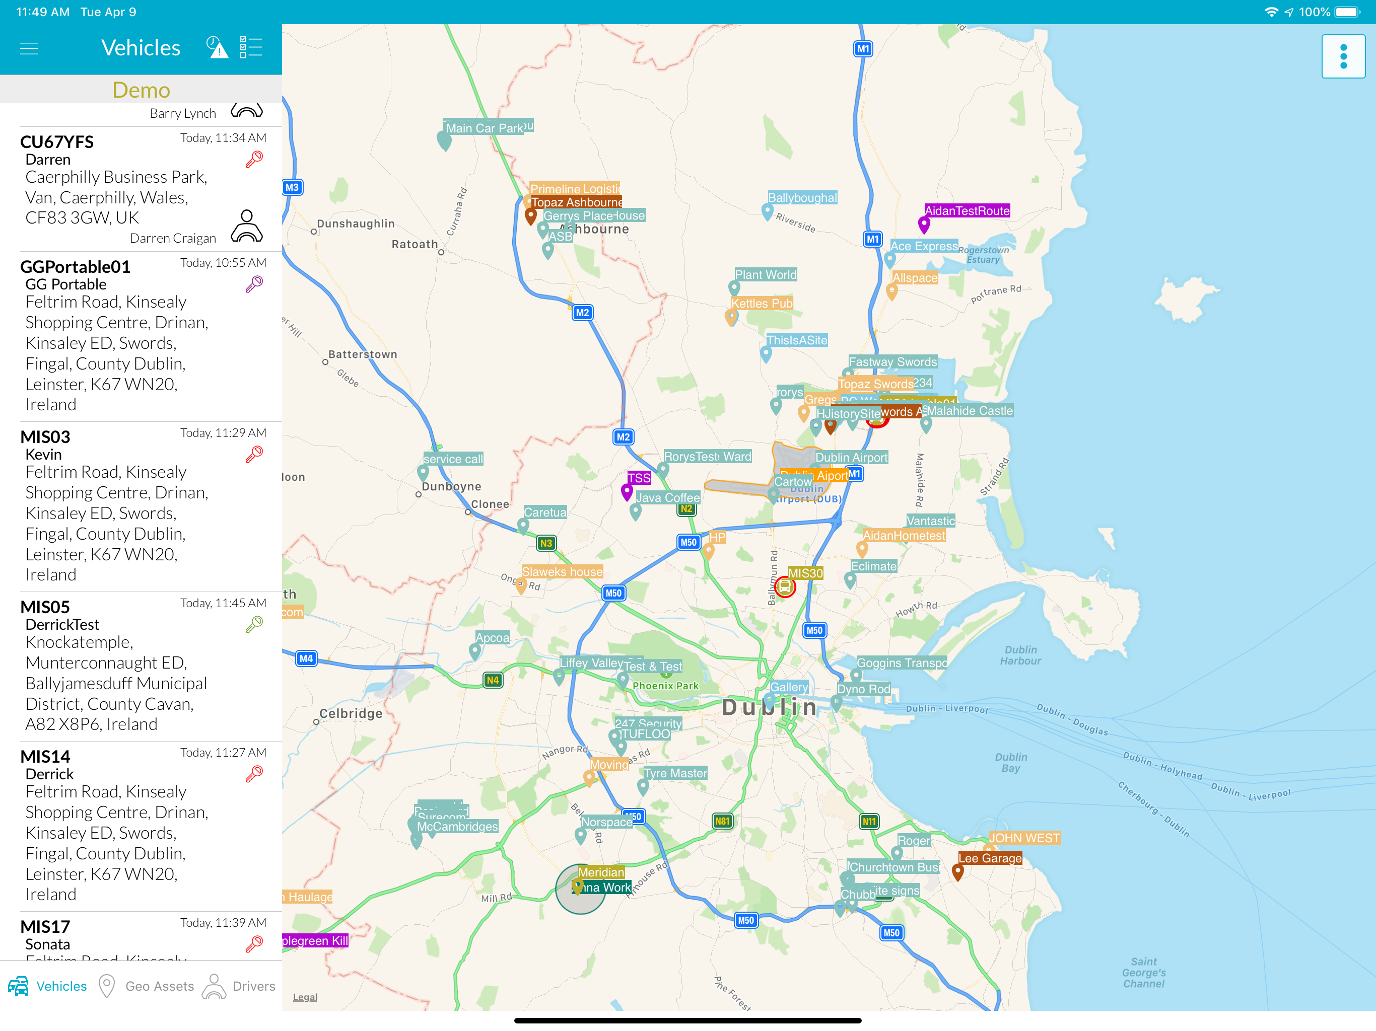1376x1031 pixels.
Task: Tap the Demo group header
Action: (x=141, y=90)
